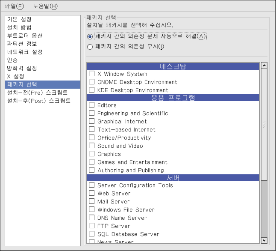Toggle the Editors package checkbox
Screen dimensions: 276x251
click(x=91, y=105)
